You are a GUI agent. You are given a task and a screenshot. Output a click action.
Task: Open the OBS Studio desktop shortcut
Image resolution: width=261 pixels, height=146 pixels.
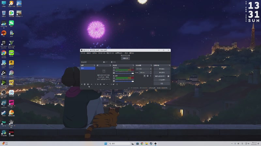coord(4,93)
